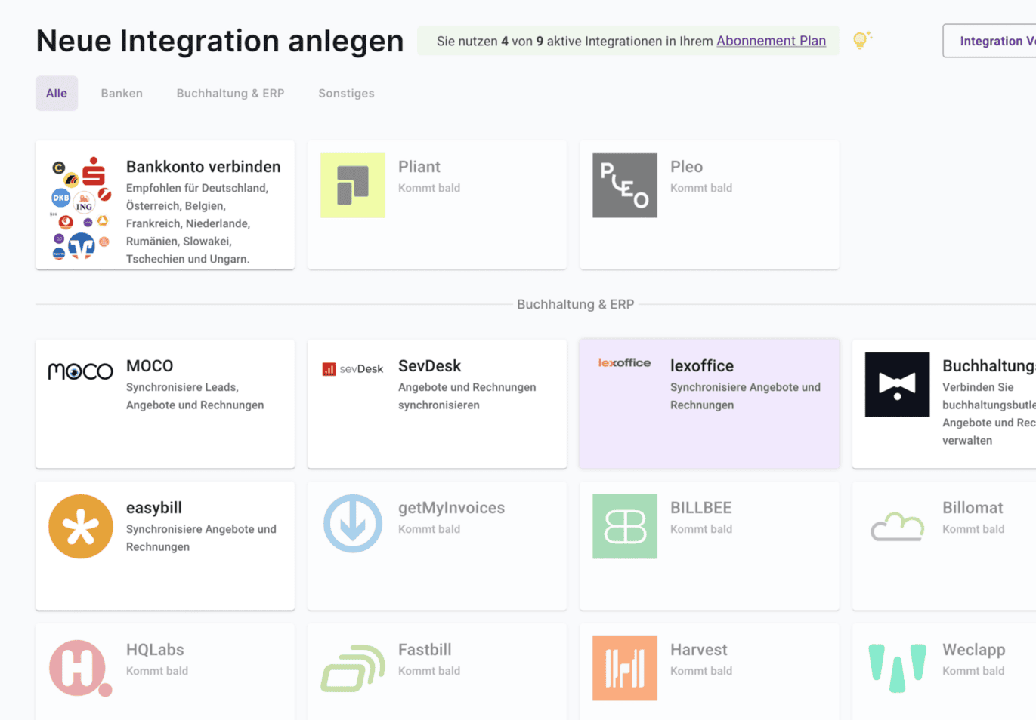The height and width of the screenshot is (720, 1036).
Task: Click the orange easybill asterisk logo
Action: (x=81, y=526)
